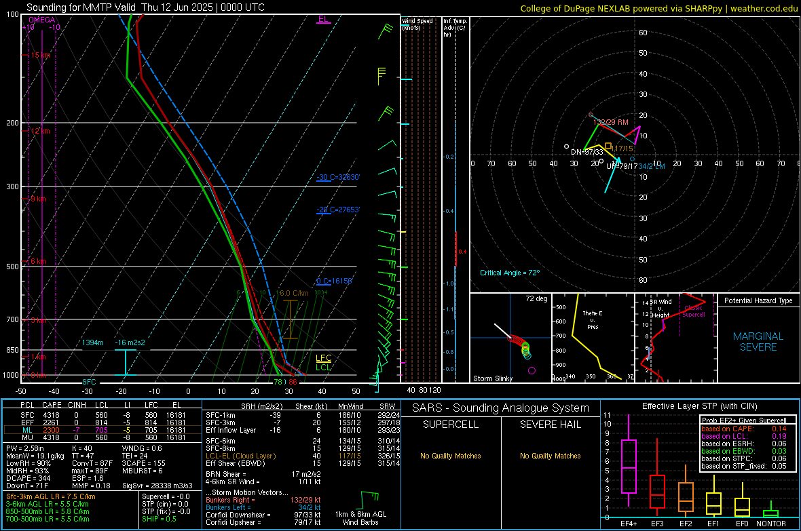Click the Classic Supercell label
Viewport: 801px width, 531px height.
pos(693,311)
